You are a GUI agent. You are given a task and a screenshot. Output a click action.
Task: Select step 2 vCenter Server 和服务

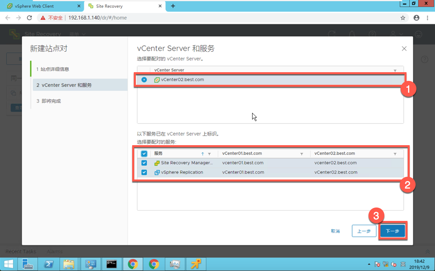click(80, 85)
